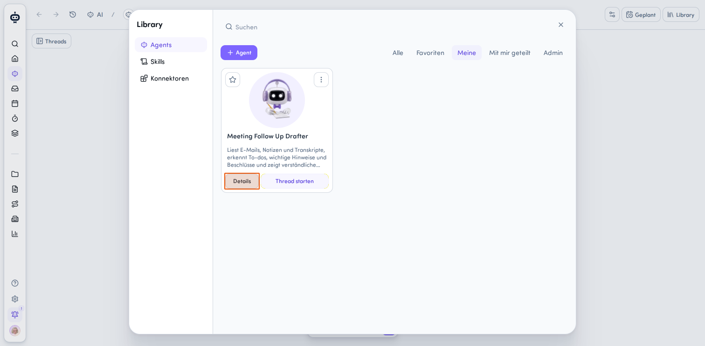Close the Library dialog
The image size is (705, 346).
coord(561,25)
